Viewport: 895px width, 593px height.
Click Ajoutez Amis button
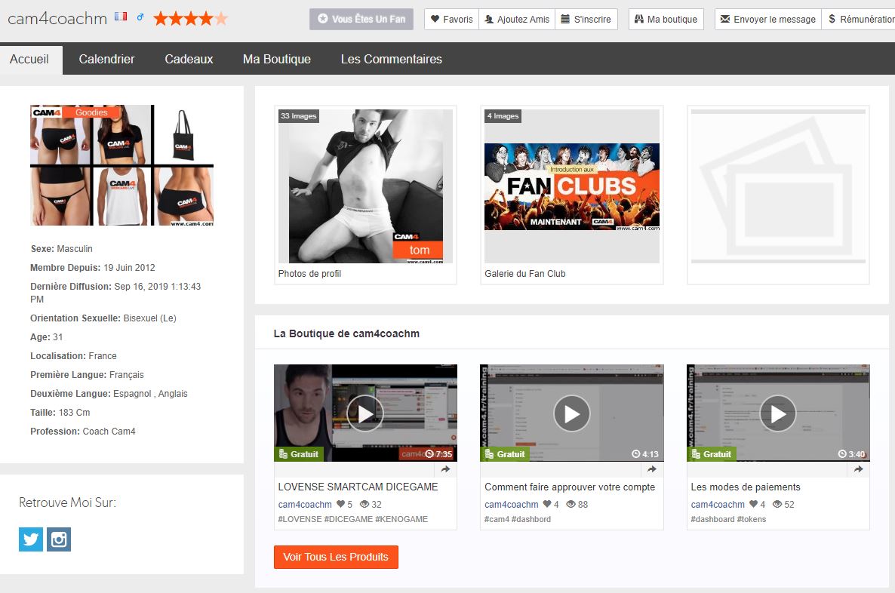click(516, 20)
